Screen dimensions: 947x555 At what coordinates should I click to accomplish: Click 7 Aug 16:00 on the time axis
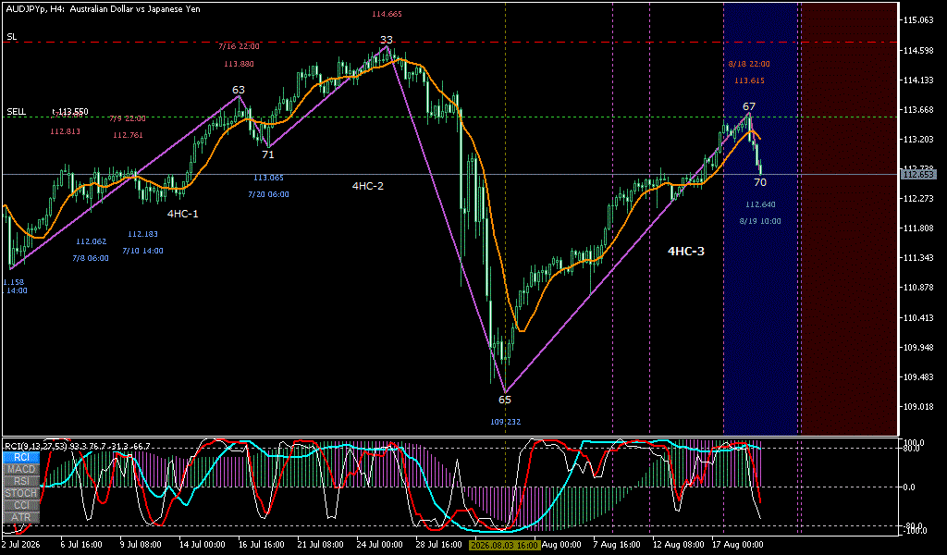(617, 545)
